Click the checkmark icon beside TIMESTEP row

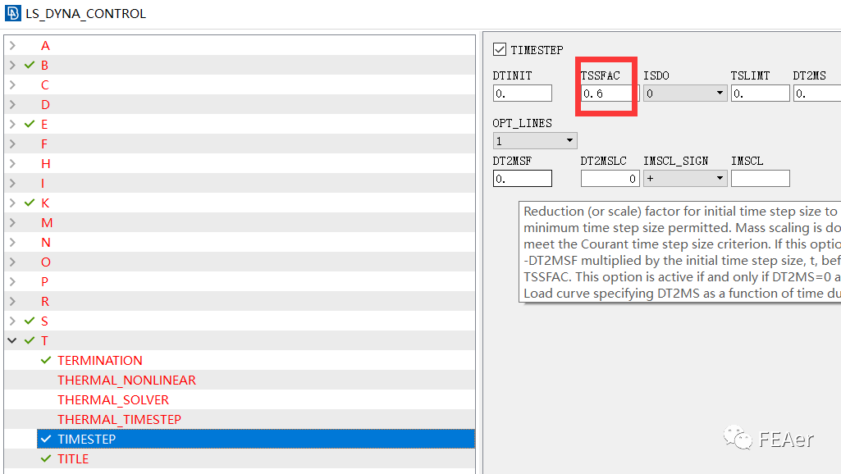point(46,440)
